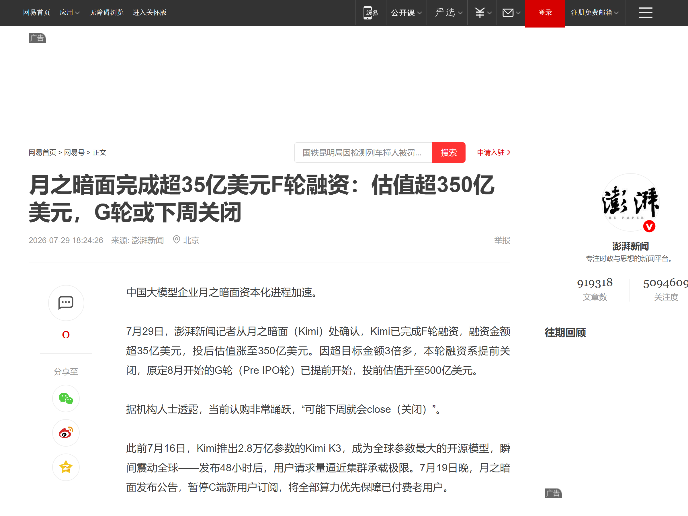688x516 pixels.
Task: Click the paragraph starting 据机构人士透露
Action: point(284,409)
